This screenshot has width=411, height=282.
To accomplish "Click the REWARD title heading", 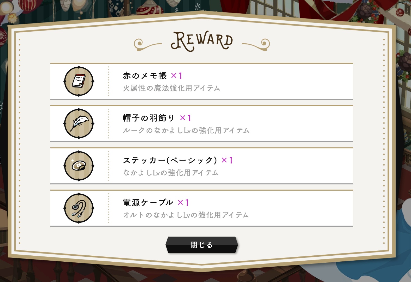I will point(202,41).
